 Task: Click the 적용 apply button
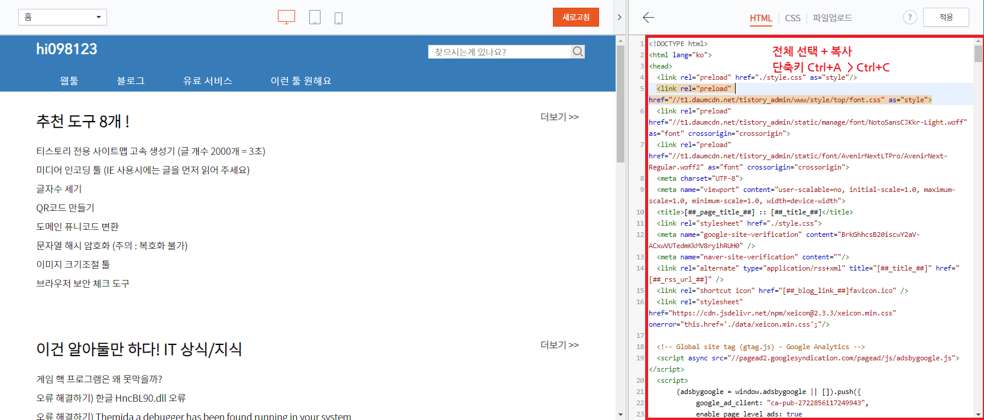[x=946, y=17]
